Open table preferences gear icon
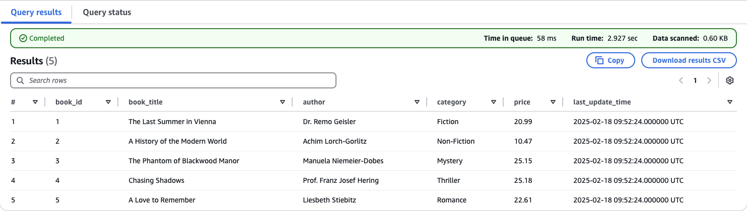 730,80
